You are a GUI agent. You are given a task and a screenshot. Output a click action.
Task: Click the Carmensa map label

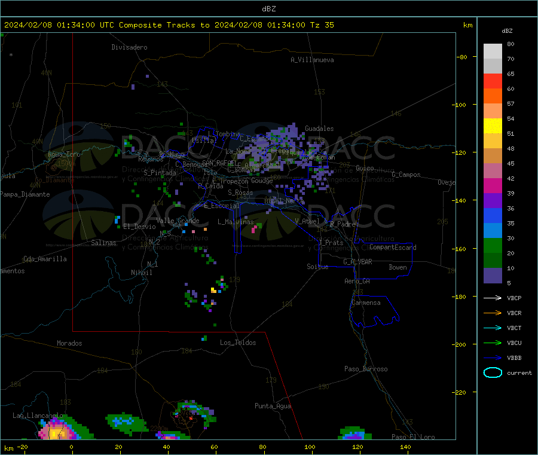(366, 303)
